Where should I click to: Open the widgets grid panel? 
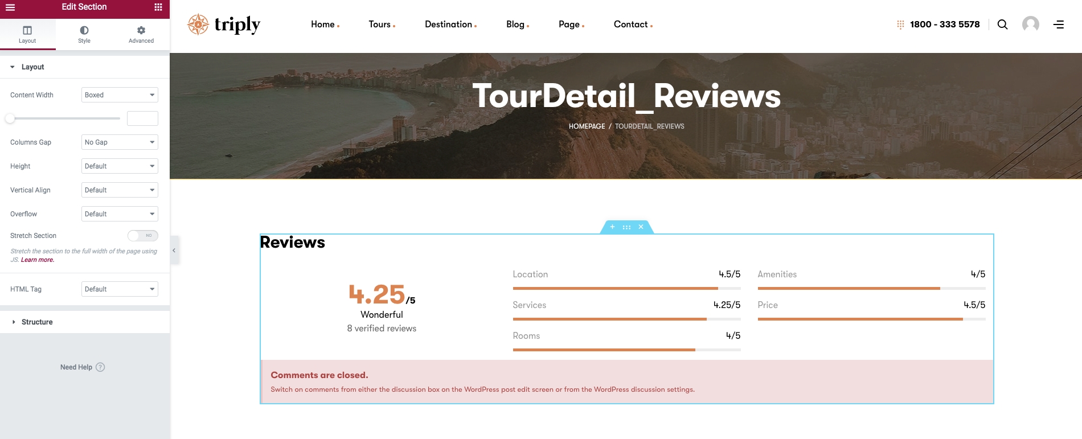click(x=158, y=7)
